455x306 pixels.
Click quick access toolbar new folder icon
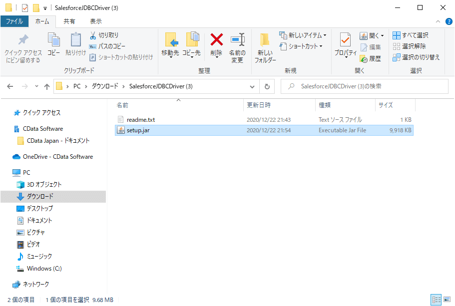click(x=36, y=8)
